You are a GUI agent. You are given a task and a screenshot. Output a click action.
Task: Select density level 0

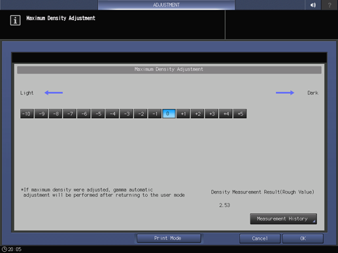pos(169,113)
